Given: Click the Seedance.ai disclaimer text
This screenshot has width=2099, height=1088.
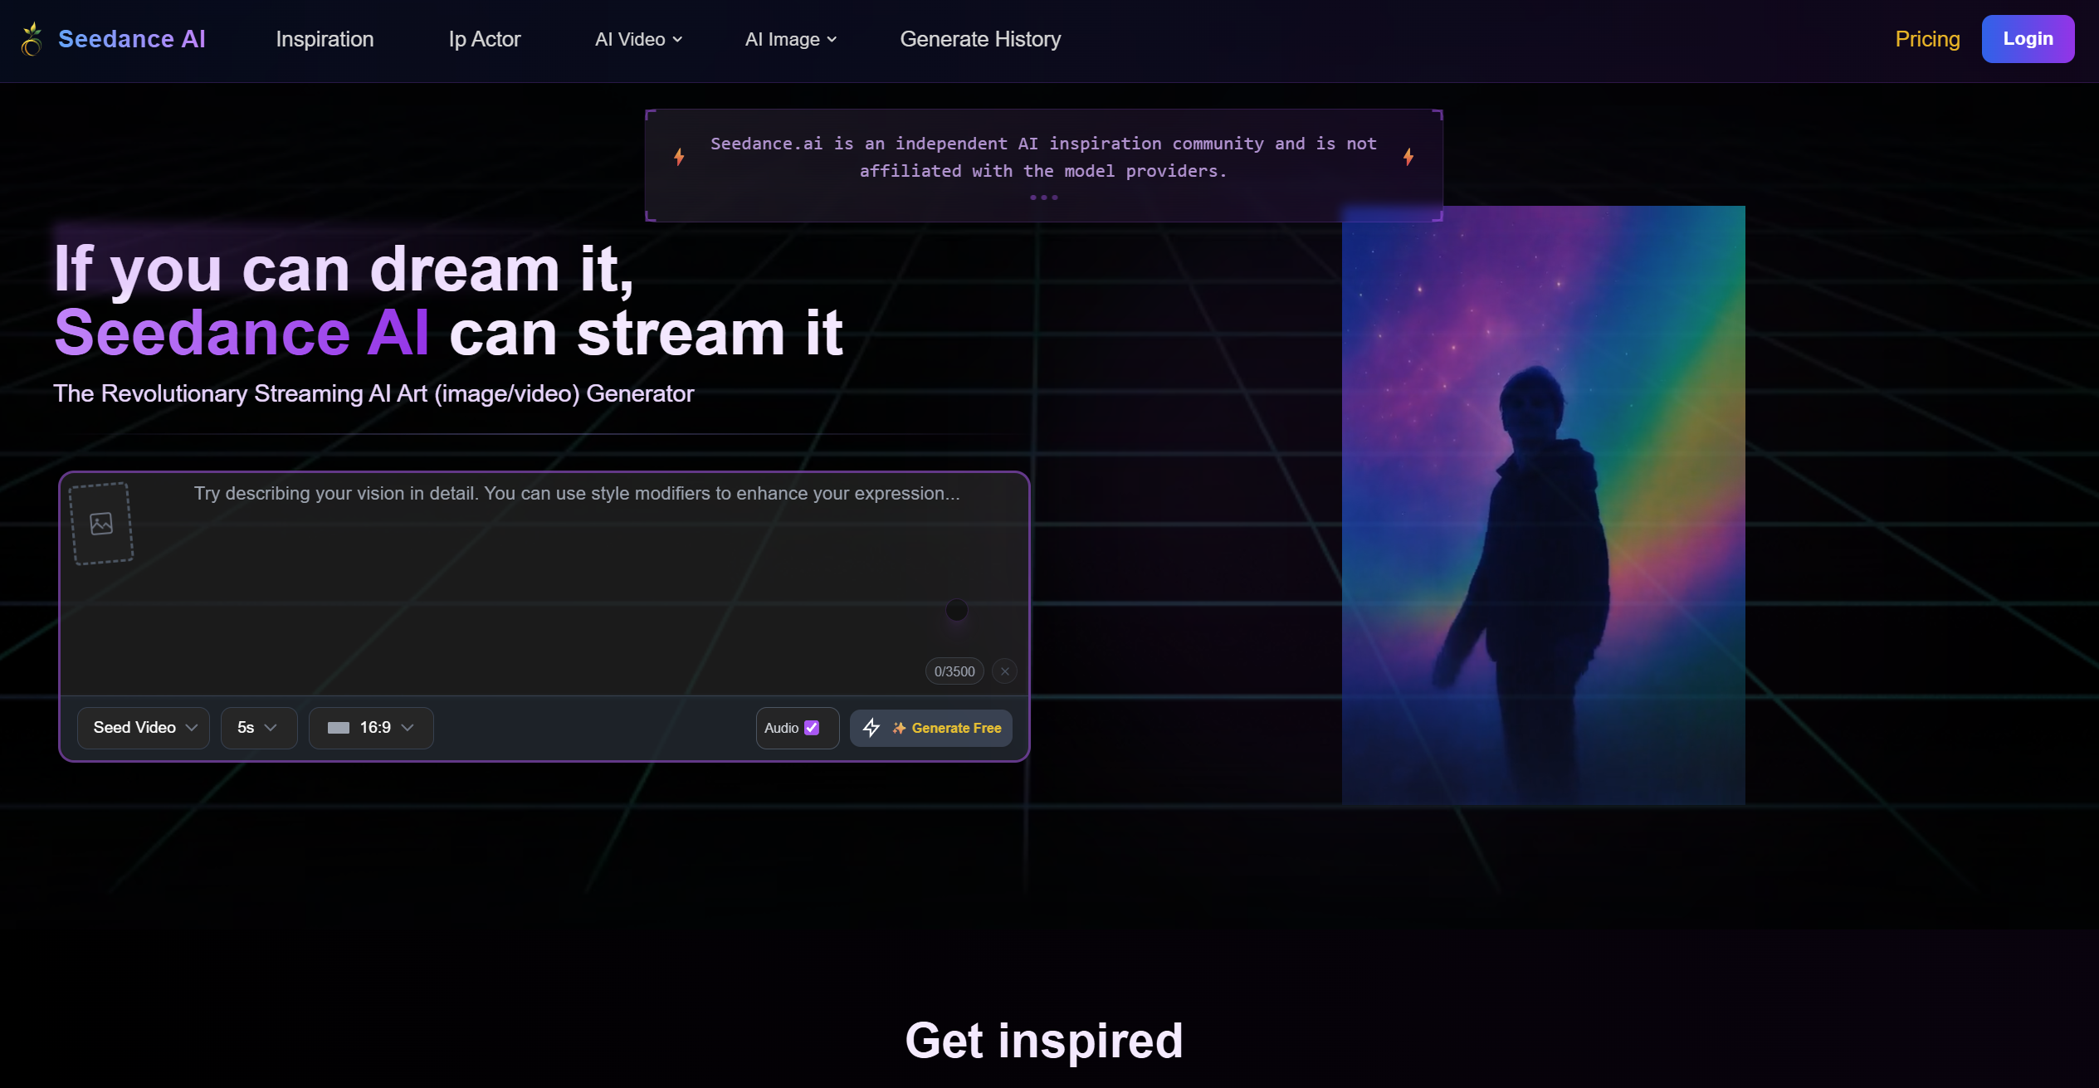Looking at the screenshot, I should point(1043,157).
